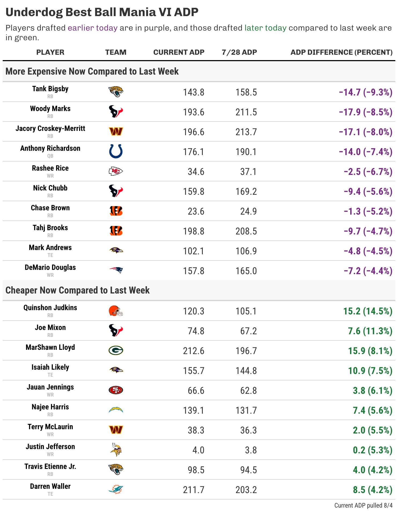The height and width of the screenshot is (514, 398).
Task: Click the Cheaper Now Compared to Last Week heading
Action: pos(78,290)
